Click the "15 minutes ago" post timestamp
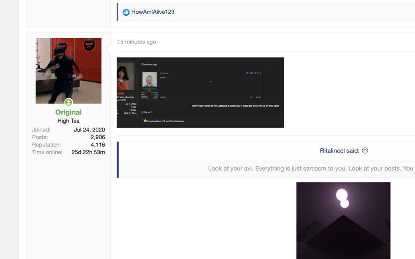Image resolution: width=415 pixels, height=259 pixels. click(137, 42)
